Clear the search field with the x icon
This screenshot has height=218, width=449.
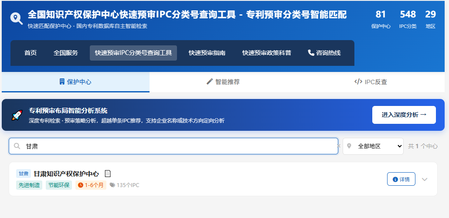coord(338,146)
